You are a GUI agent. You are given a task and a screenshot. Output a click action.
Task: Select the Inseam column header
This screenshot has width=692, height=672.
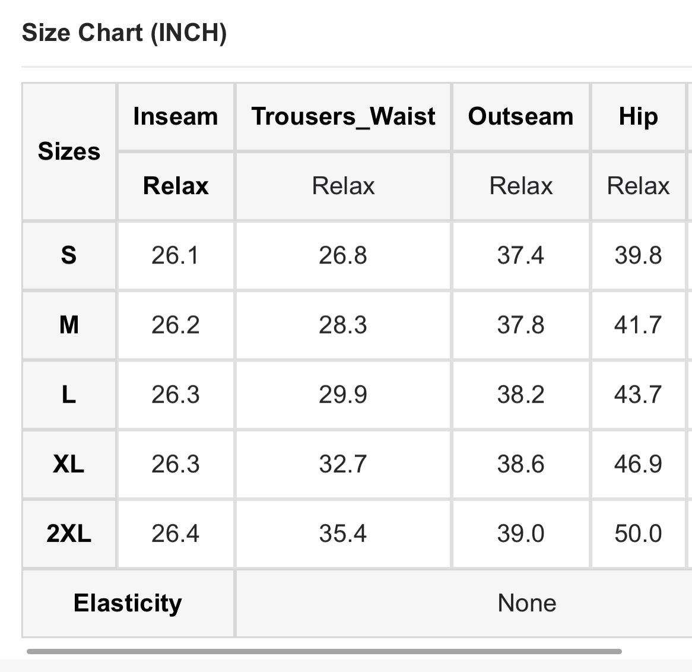[x=176, y=116]
